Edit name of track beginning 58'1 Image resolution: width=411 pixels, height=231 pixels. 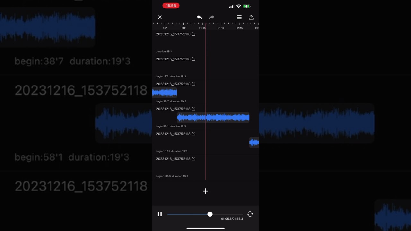click(194, 109)
